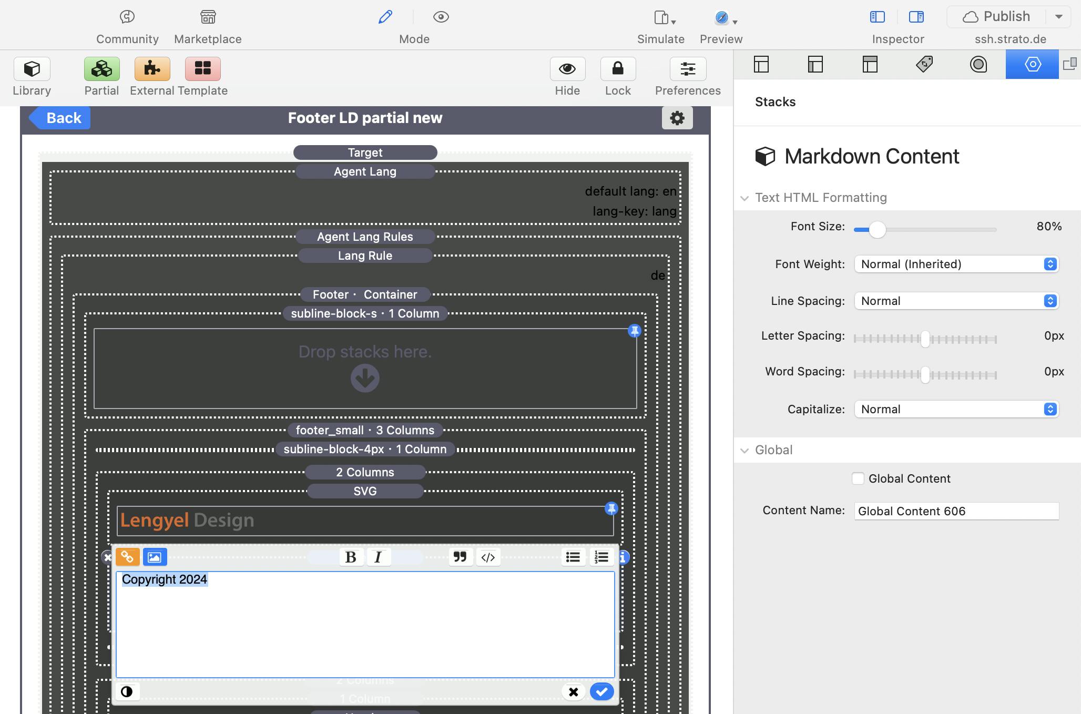
Task: Insert numbered list formatting
Action: [601, 557]
